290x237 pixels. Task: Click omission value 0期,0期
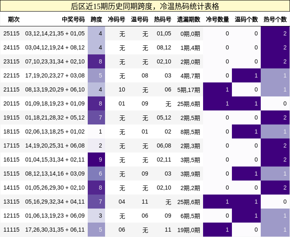click(190, 34)
